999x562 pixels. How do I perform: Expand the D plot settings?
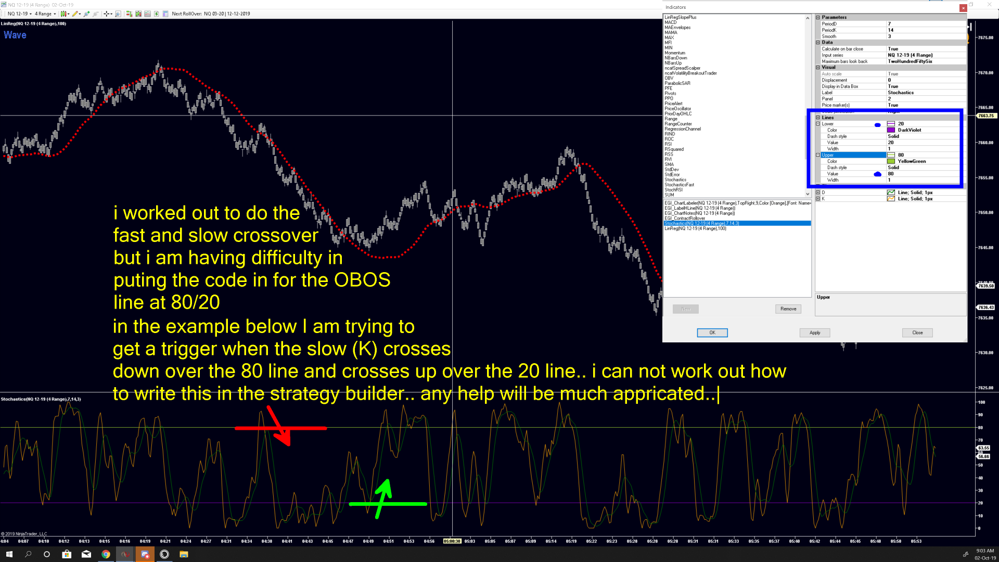point(818,193)
